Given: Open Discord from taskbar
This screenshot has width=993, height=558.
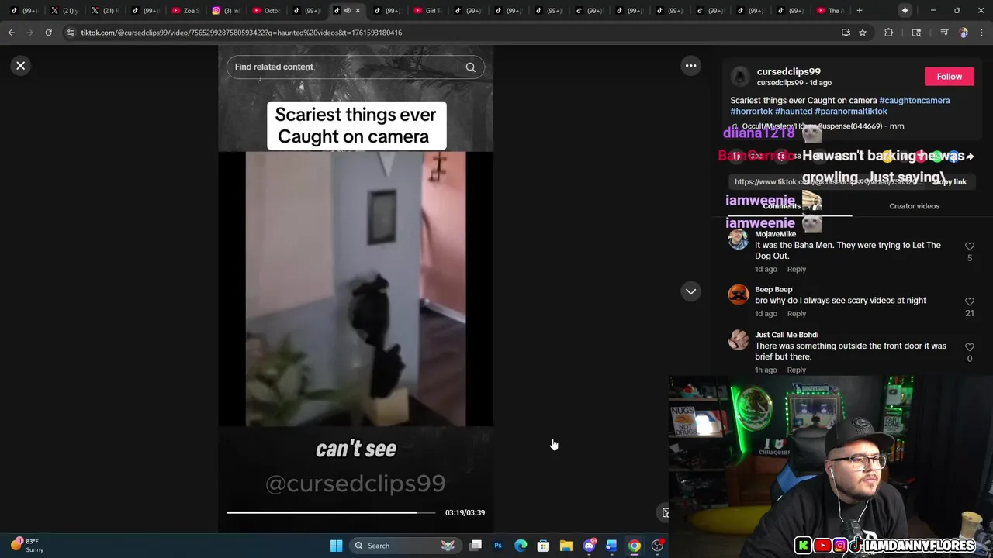Looking at the screenshot, I should (589, 546).
